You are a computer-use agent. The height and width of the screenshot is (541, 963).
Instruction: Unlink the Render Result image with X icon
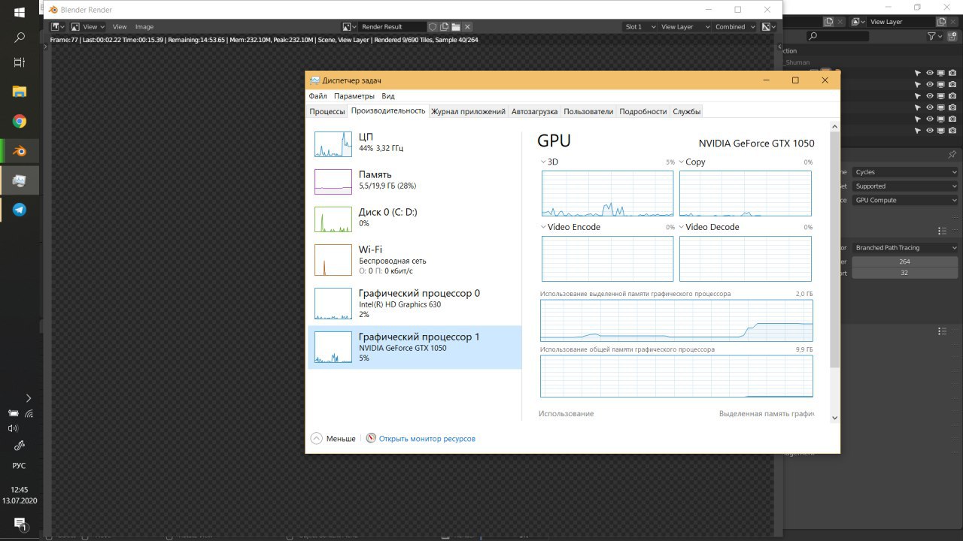pyautogui.click(x=466, y=27)
